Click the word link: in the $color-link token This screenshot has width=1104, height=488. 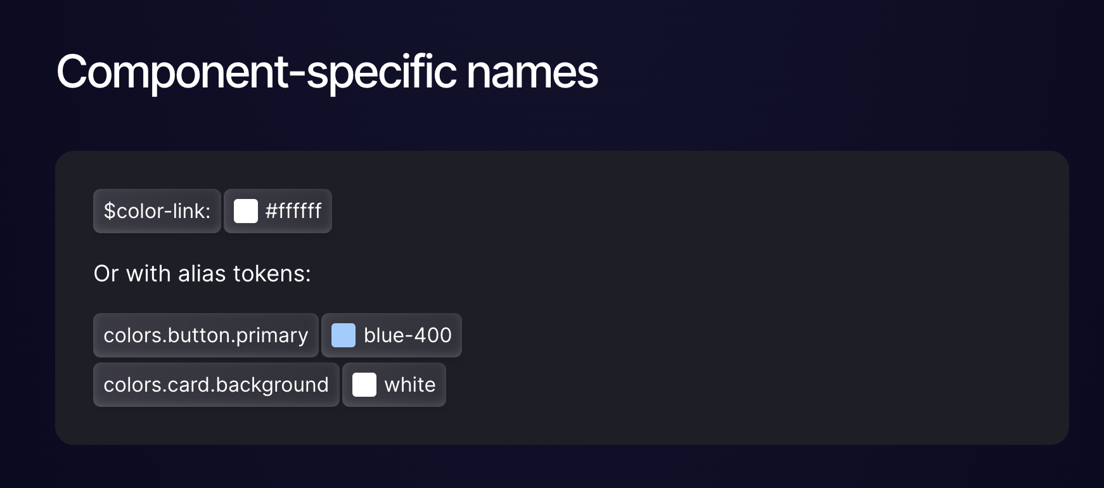click(x=191, y=211)
